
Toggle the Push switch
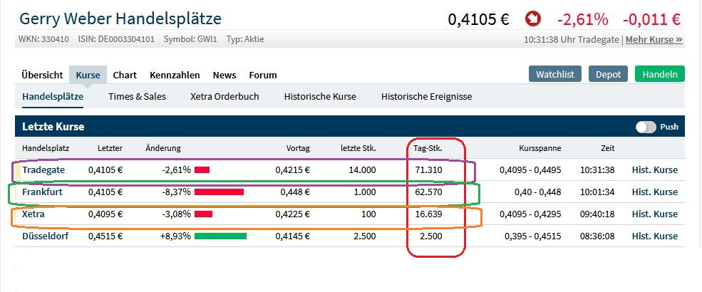(x=646, y=127)
